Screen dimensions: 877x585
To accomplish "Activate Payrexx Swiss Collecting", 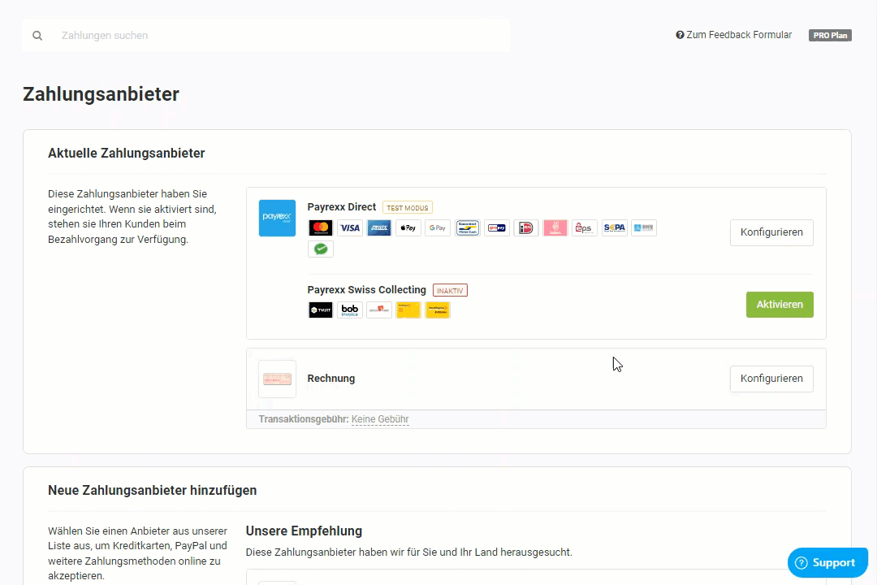I will pos(780,305).
